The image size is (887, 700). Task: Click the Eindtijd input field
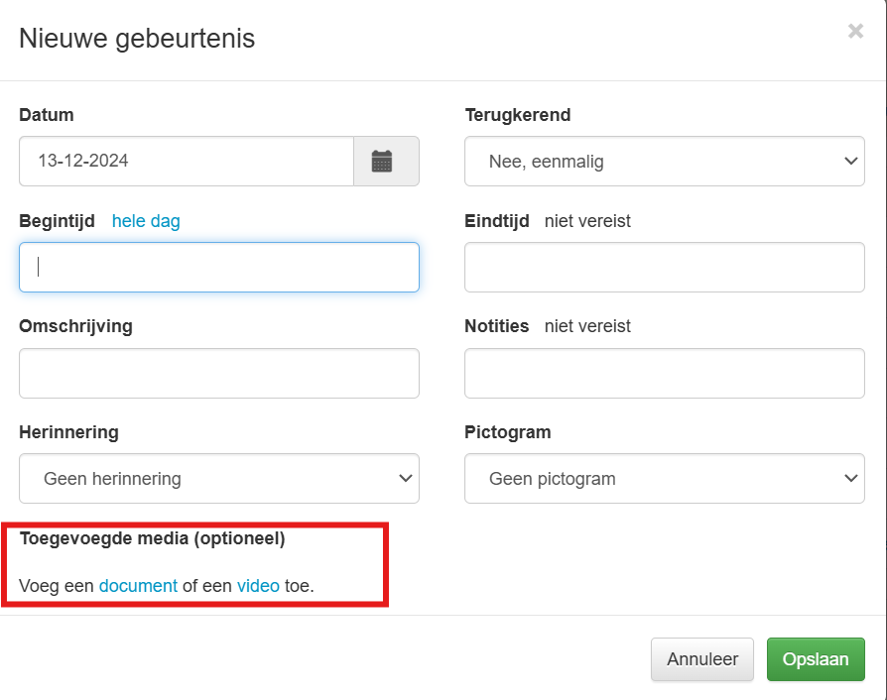click(x=664, y=268)
